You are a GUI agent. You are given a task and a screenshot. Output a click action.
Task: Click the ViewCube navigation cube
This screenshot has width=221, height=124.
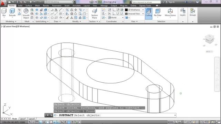pyautogui.click(x=210, y=39)
